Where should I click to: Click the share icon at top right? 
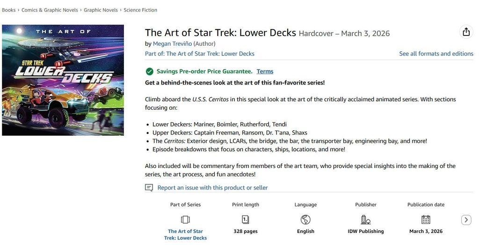pos(466,32)
